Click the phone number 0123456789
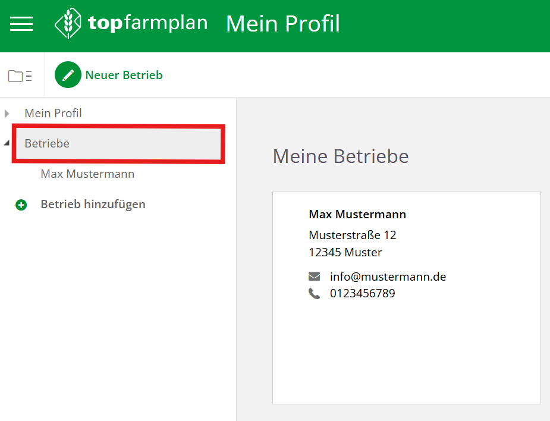Image resolution: width=550 pixels, height=421 pixels. coord(362,293)
